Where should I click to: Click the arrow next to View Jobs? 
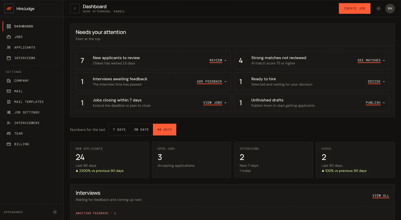pyautogui.click(x=225, y=103)
